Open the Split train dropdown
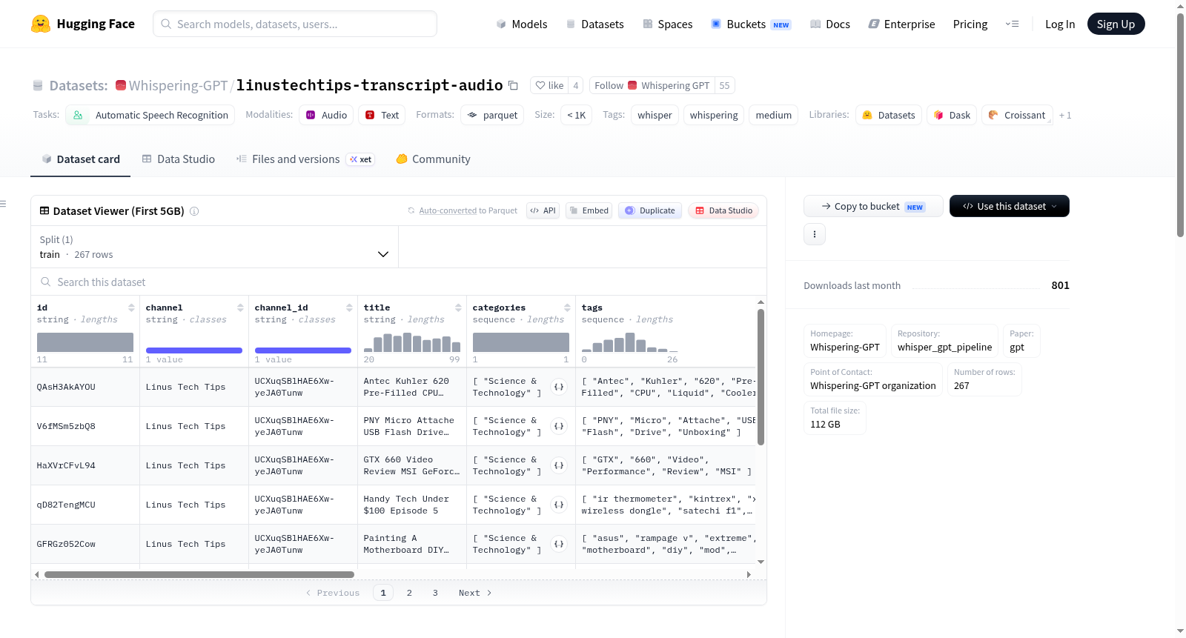1186x638 pixels. click(214, 247)
